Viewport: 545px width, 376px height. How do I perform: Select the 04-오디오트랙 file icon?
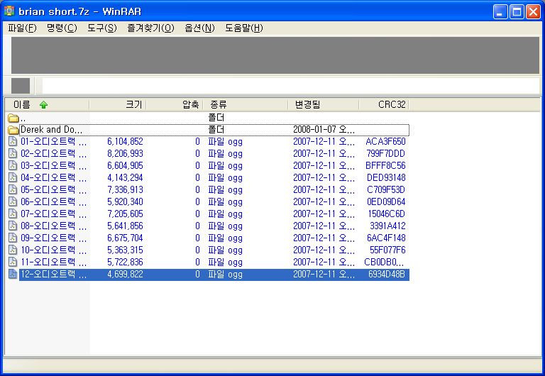pyautogui.click(x=13, y=177)
